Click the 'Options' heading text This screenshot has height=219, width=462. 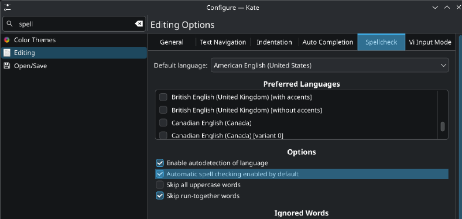pyautogui.click(x=301, y=152)
